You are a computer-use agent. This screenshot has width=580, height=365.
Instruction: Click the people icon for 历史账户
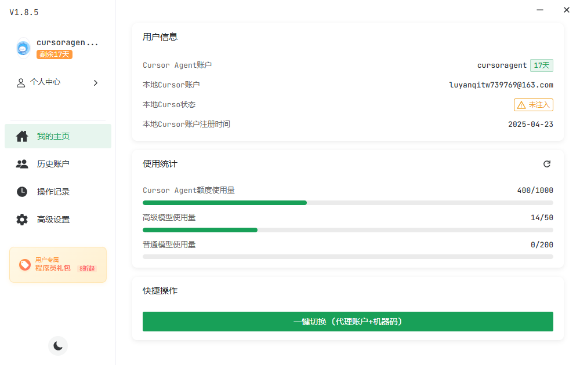click(22, 164)
